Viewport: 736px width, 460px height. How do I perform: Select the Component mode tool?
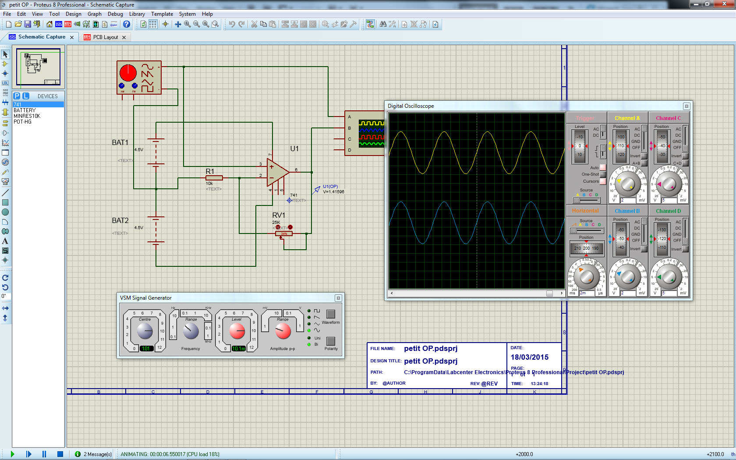[x=5, y=64]
